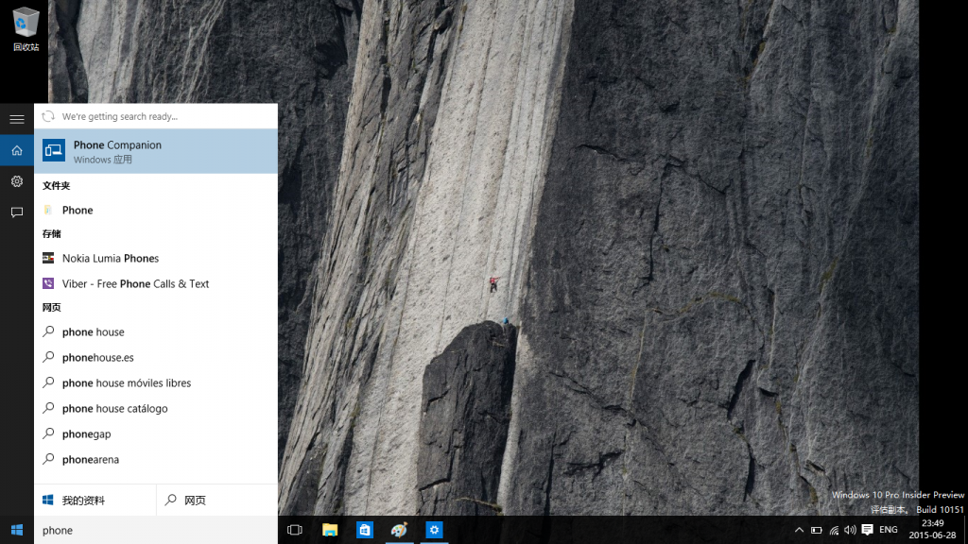This screenshot has height=544, width=968.
Task: Open the Windows Start button
Action: click(17, 531)
